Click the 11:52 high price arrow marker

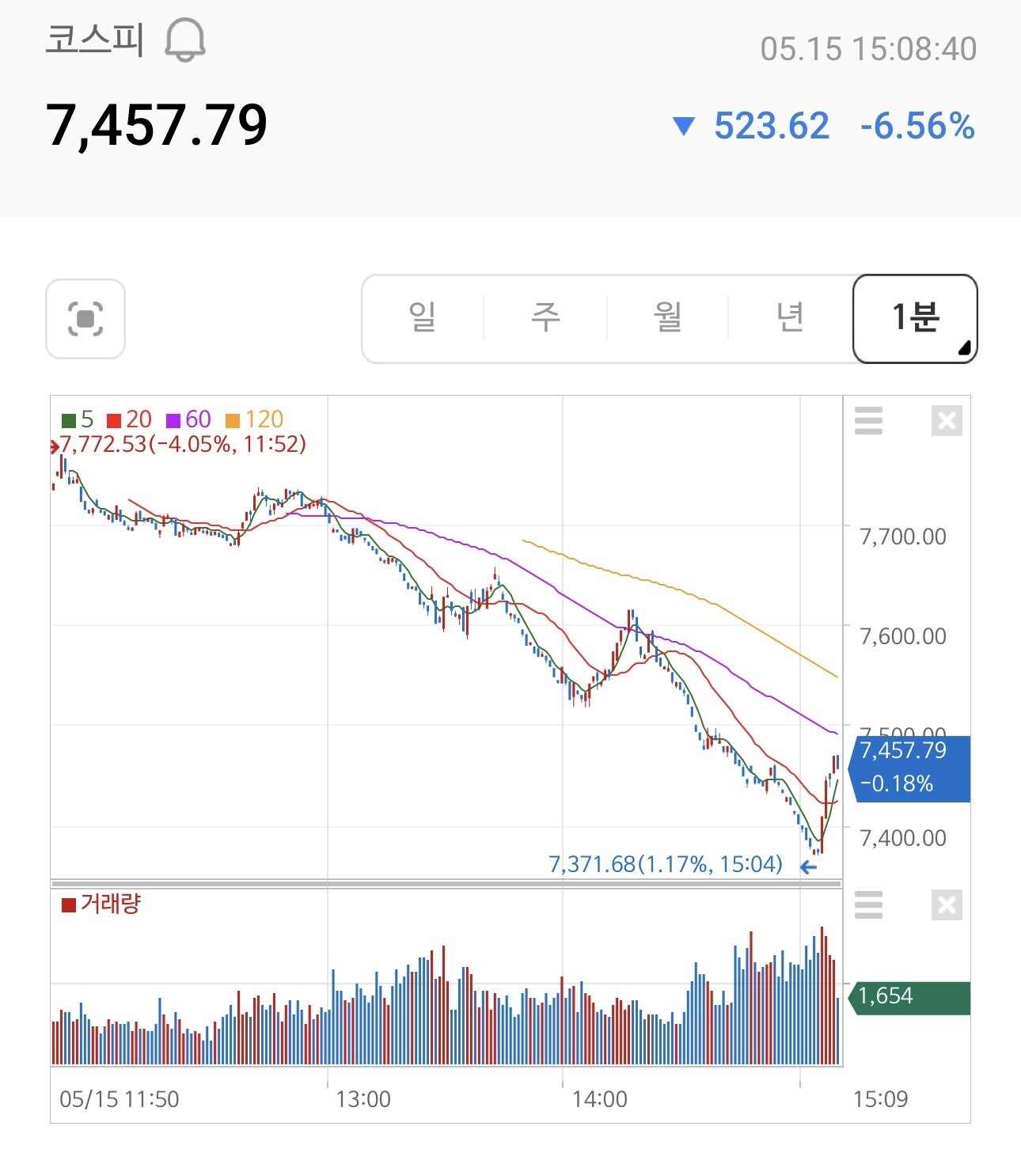(x=55, y=446)
